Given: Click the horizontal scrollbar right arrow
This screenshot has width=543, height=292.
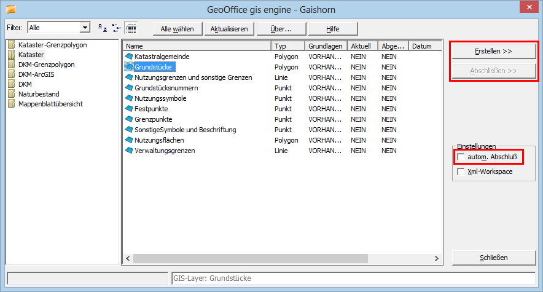Looking at the screenshot, I should point(436,258).
